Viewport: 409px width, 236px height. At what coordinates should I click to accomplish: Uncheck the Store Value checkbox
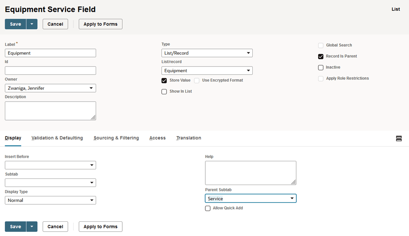click(x=164, y=80)
